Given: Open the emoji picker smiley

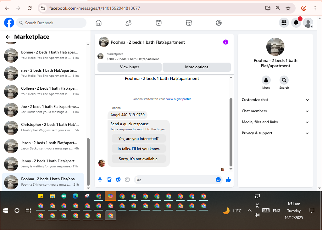Looking at the screenshot, I should point(218,180).
